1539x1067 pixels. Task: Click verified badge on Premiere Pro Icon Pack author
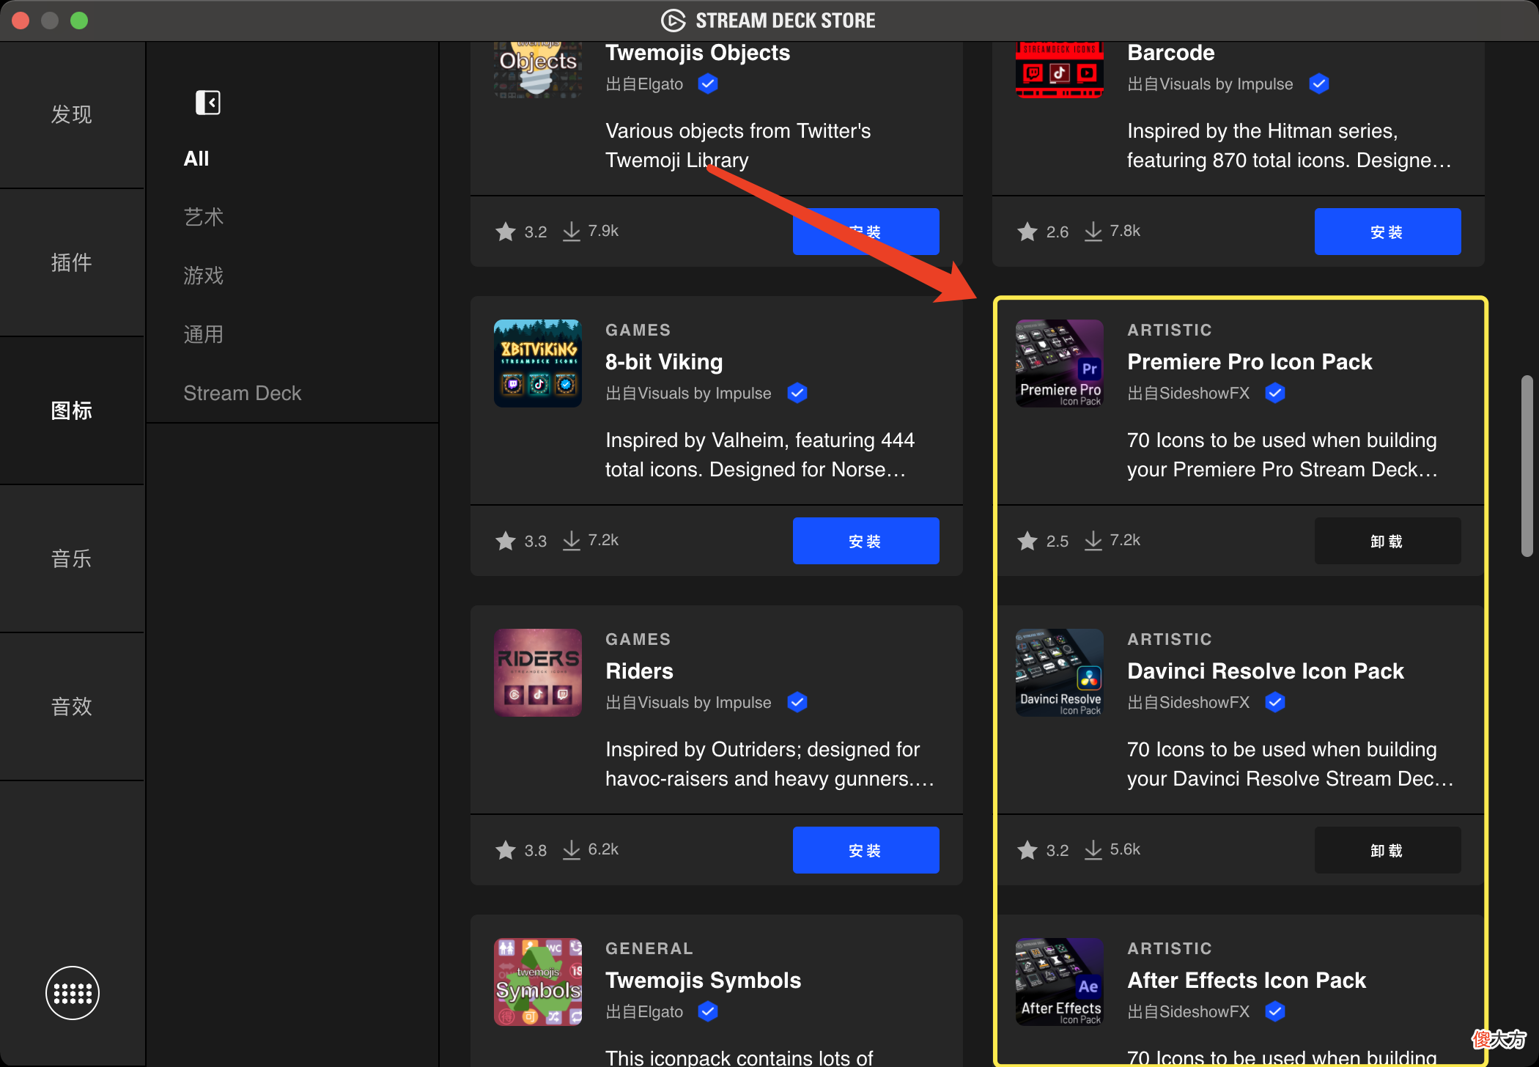(1275, 393)
